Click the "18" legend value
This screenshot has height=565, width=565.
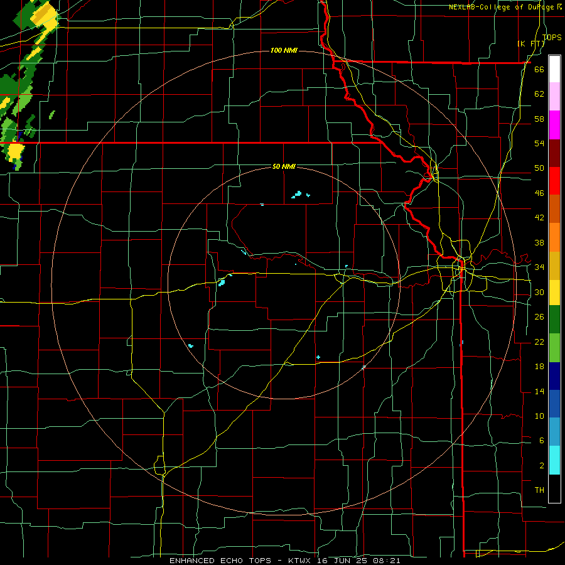(539, 367)
